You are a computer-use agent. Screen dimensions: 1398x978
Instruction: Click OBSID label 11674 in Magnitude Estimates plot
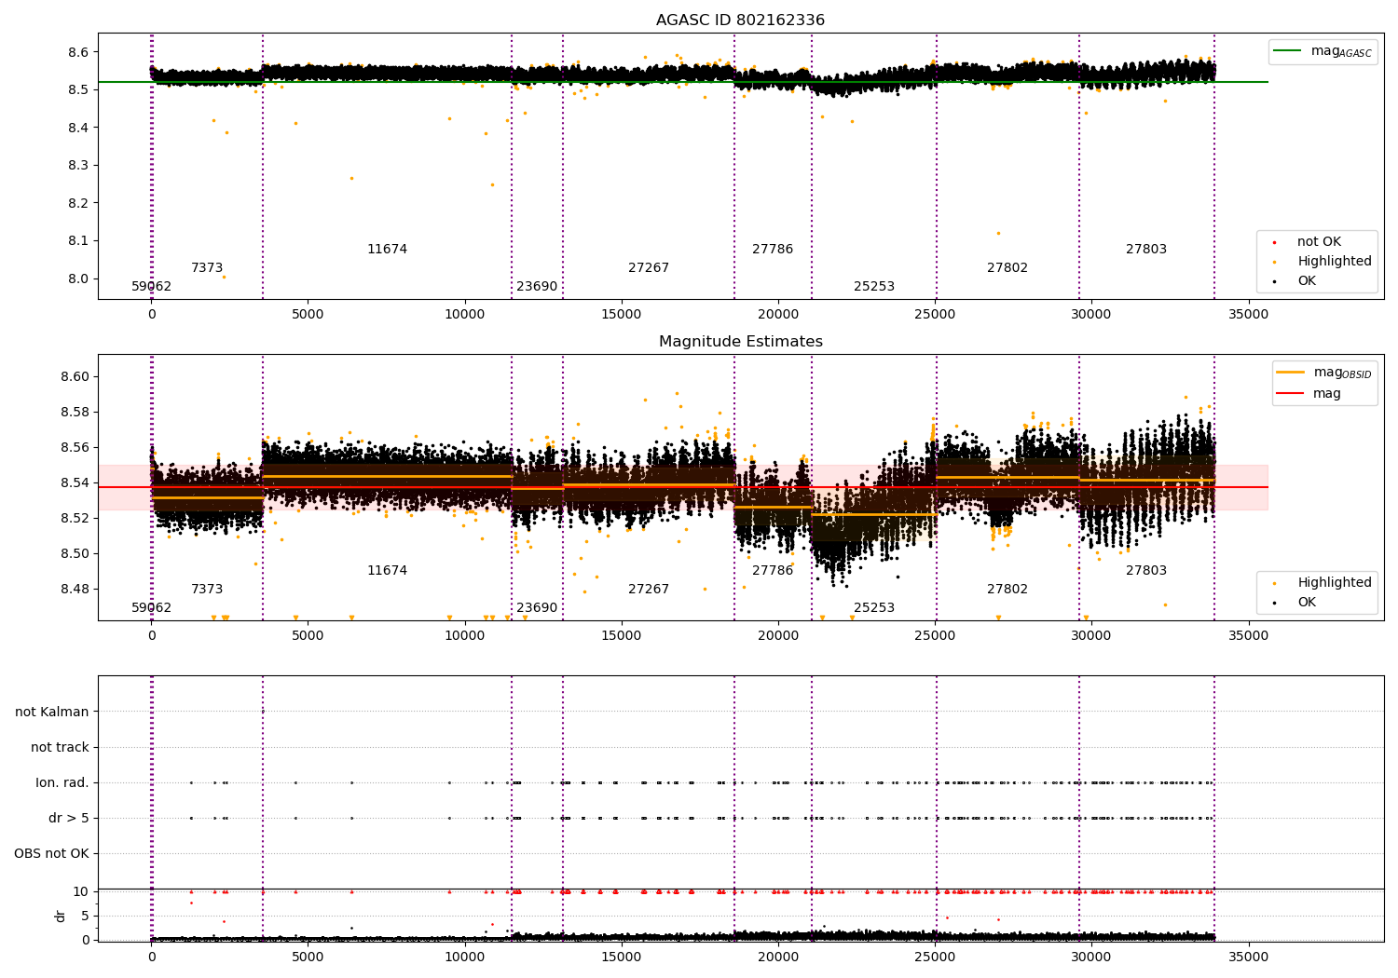[387, 571]
